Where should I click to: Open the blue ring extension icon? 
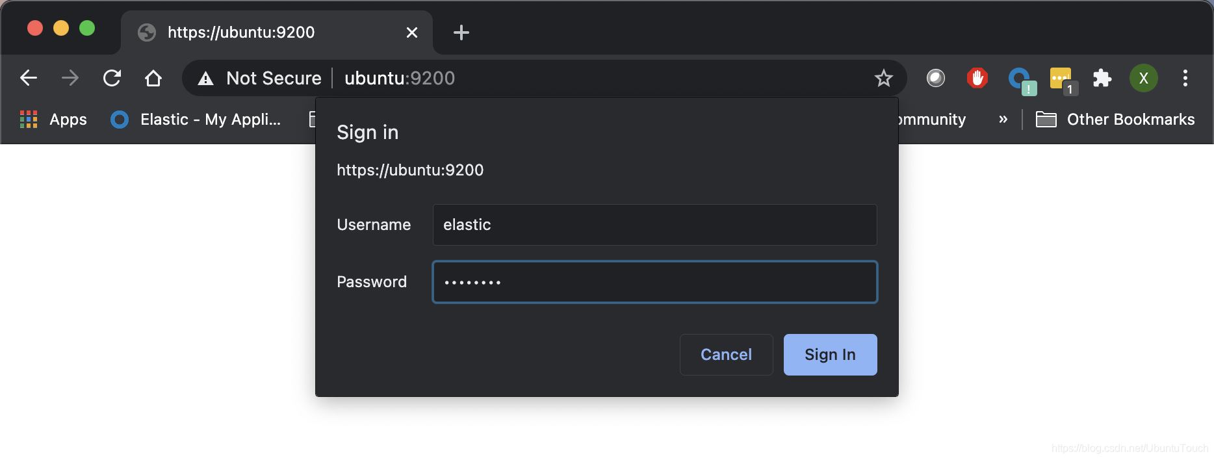pos(1019,79)
